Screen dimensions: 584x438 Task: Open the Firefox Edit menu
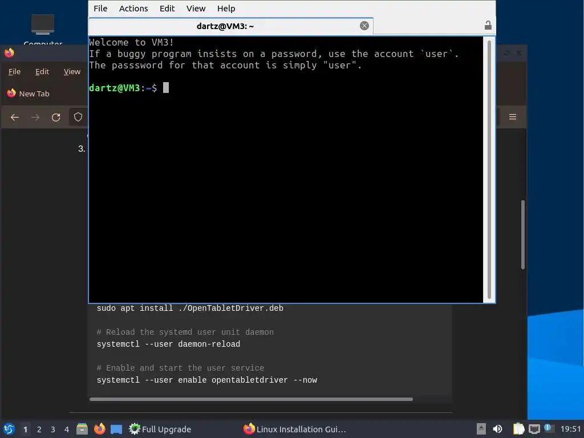(x=42, y=71)
